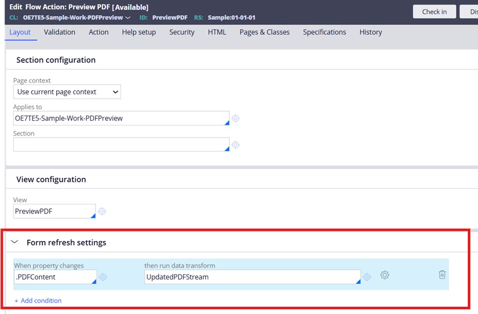Open the .PDFContent property via its target icon
This screenshot has width=478, height=314.
(103, 277)
